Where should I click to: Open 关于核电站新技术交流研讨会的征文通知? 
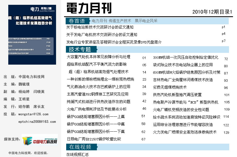click(x=100, y=27)
